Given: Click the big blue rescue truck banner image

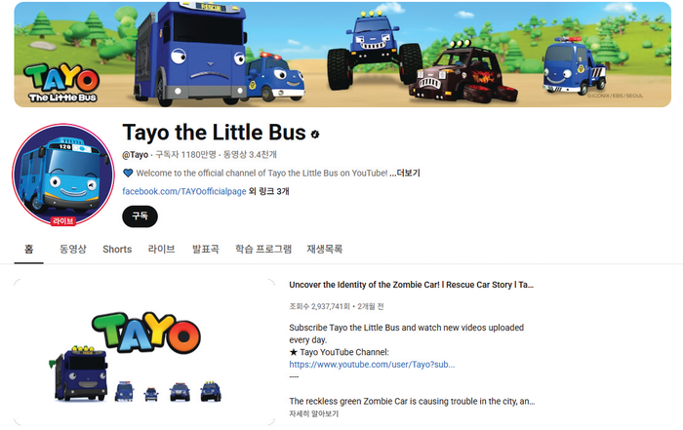Looking at the screenshot, I should coord(190,53).
